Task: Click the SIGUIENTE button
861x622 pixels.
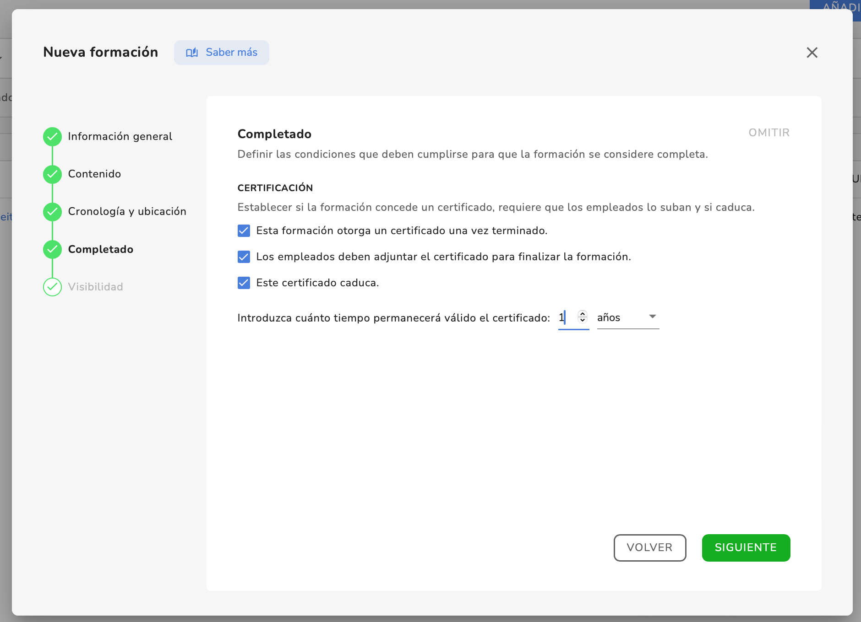Action: click(x=746, y=547)
